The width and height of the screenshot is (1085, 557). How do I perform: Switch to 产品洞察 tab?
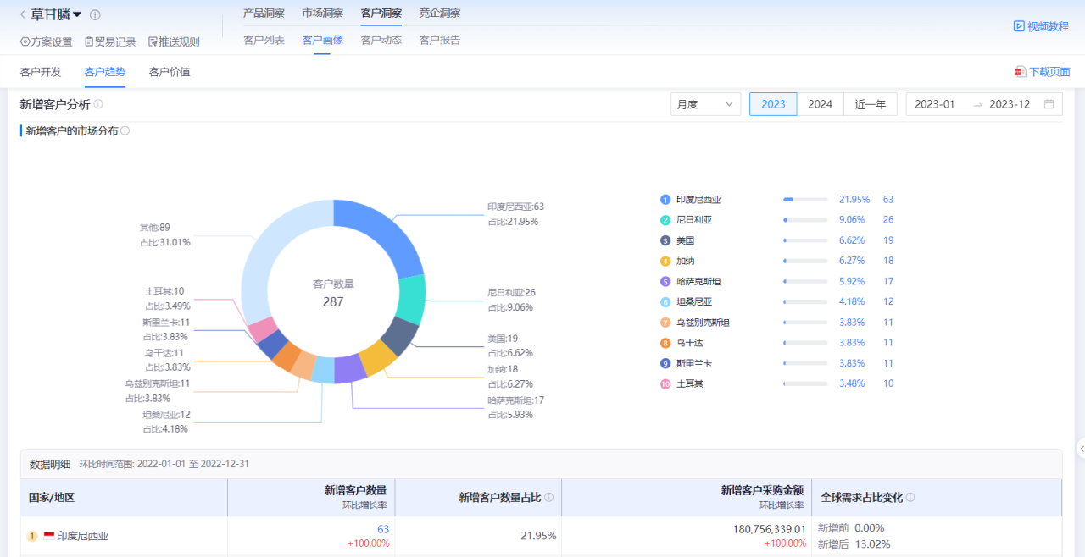click(264, 13)
